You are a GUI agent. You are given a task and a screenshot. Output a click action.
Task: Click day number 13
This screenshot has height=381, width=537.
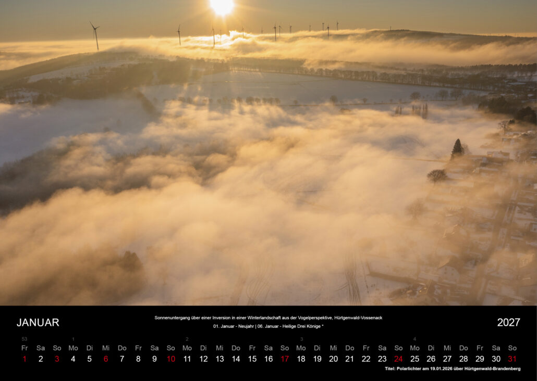click(x=219, y=359)
